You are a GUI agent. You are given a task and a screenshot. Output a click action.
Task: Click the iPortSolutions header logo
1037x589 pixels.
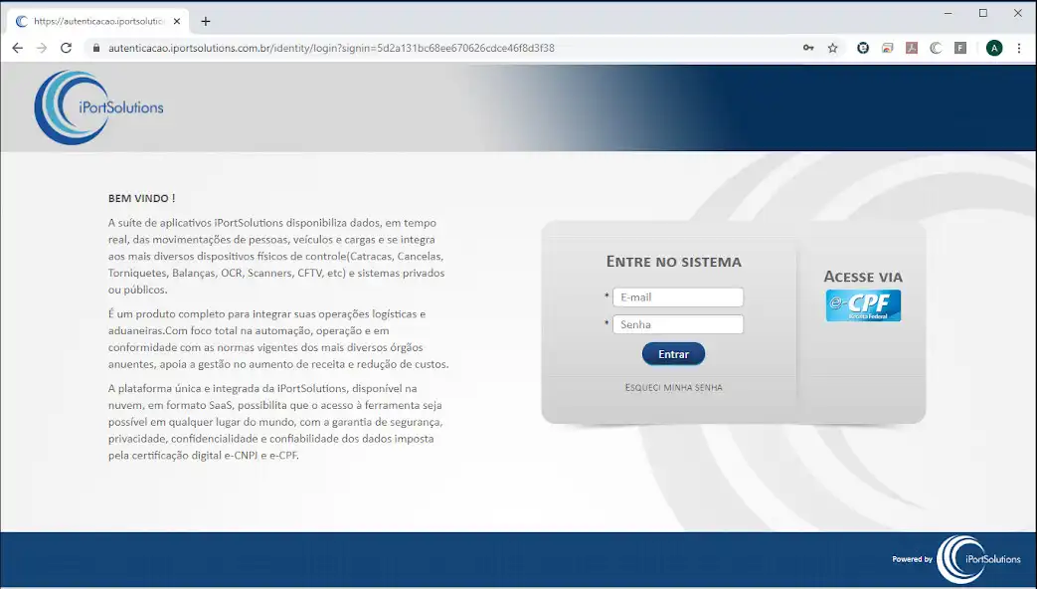(98, 107)
